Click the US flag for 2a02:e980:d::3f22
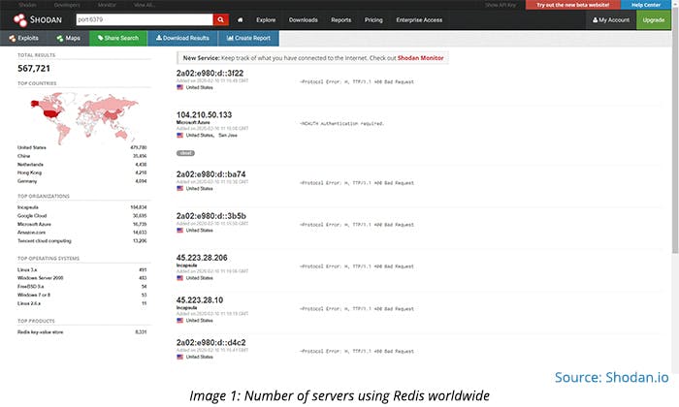The image size is (679, 407). 179,87
